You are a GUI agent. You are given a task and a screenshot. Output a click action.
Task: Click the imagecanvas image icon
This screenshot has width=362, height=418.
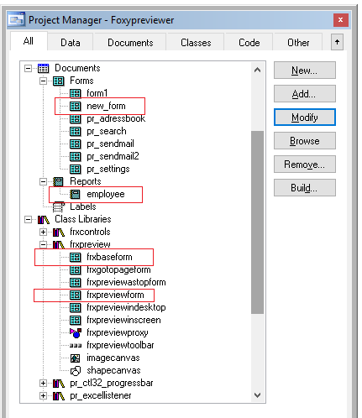coord(75,358)
